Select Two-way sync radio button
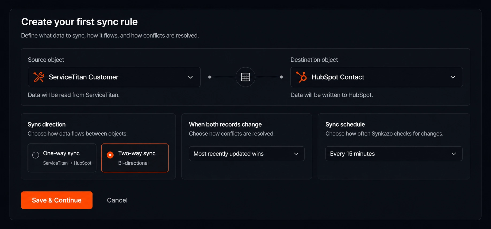This screenshot has width=491, height=229. click(110, 155)
